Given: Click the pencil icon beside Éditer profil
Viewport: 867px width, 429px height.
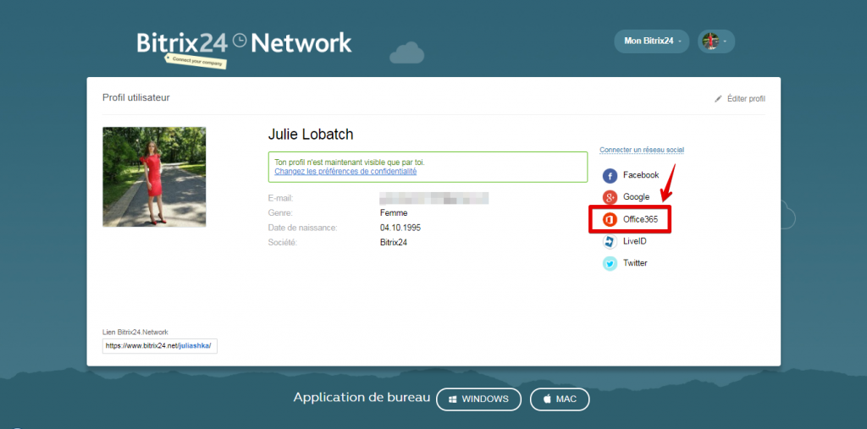Looking at the screenshot, I should point(718,99).
